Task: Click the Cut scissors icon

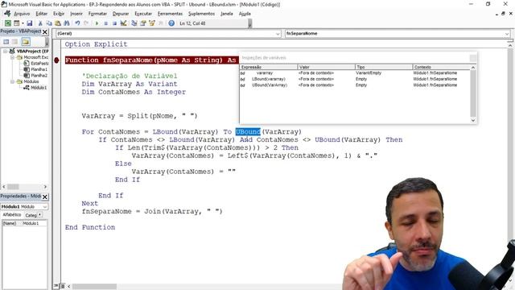Action: coord(40,23)
